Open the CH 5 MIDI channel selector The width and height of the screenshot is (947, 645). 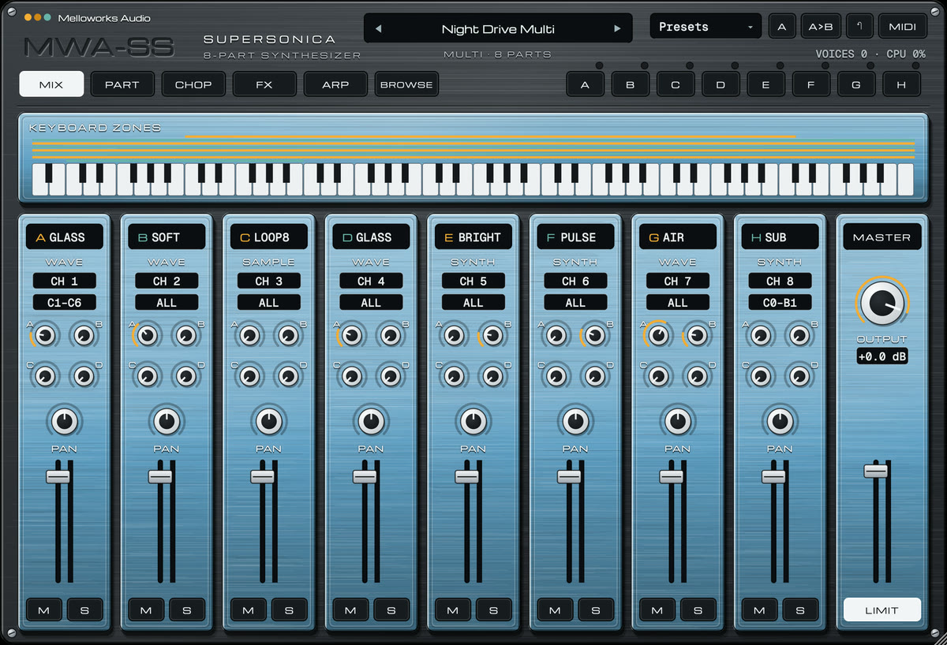pyautogui.click(x=473, y=281)
